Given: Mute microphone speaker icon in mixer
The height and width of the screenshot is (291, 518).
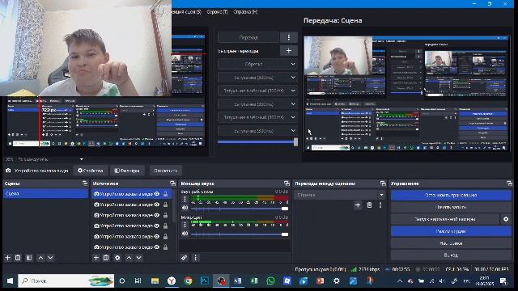Looking at the screenshot, I should coord(185,234).
